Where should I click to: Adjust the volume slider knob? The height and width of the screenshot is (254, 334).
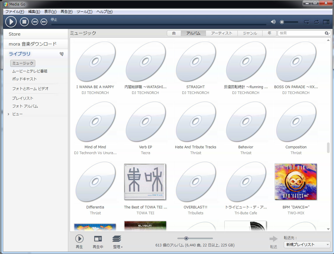click(x=282, y=22)
